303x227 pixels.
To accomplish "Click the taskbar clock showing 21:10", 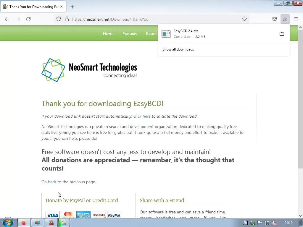I will tap(289, 223).
